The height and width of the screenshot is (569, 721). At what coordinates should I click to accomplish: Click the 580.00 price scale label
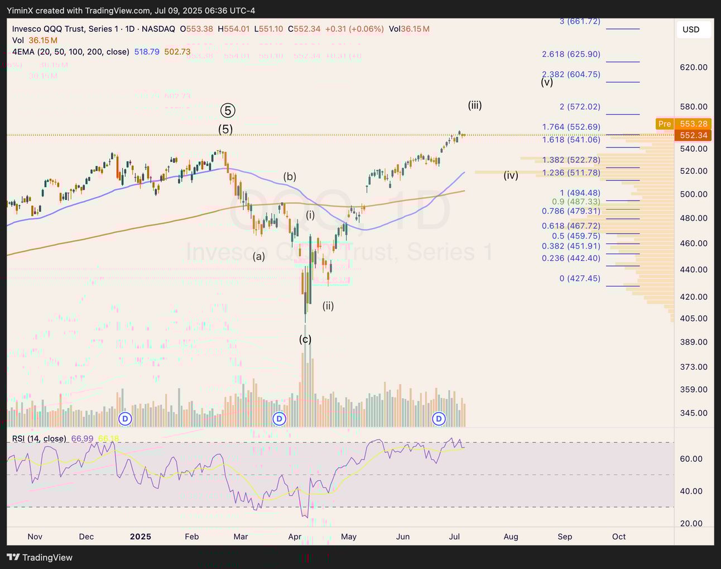(x=694, y=107)
